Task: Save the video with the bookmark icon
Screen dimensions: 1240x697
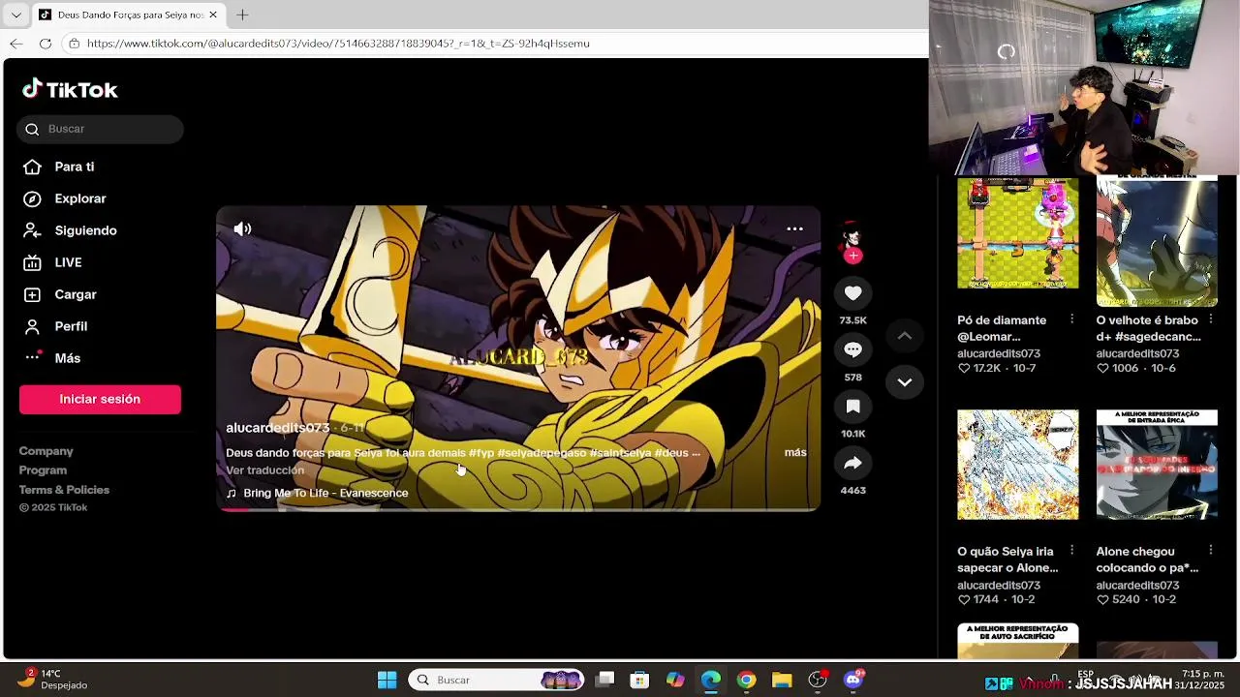Action: [852, 407]
